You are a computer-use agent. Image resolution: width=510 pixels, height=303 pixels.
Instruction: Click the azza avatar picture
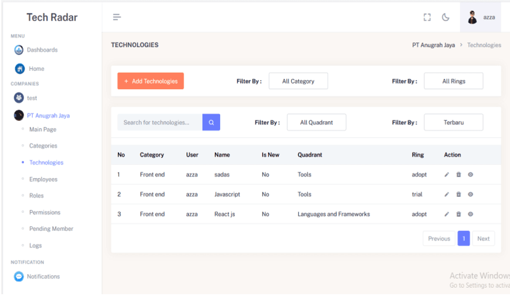[472, 17]
